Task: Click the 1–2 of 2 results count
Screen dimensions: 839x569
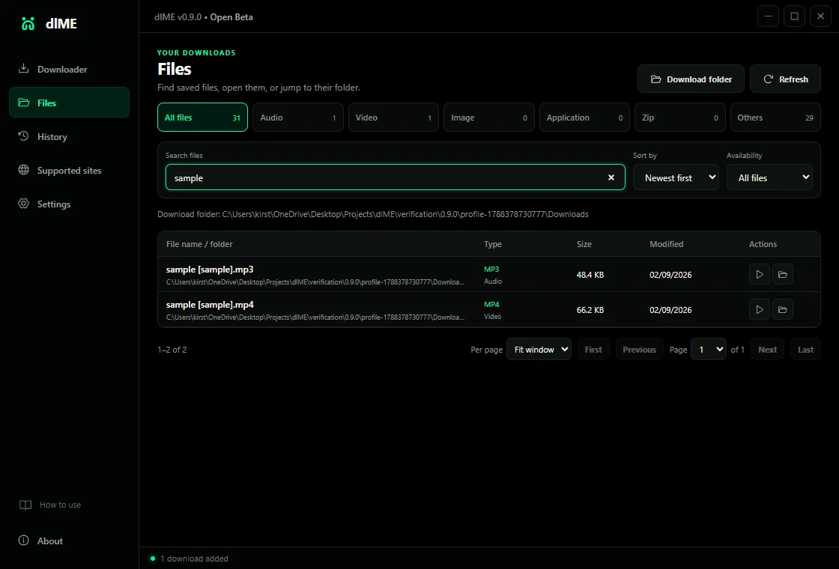Action: click(x=172, y=350)
